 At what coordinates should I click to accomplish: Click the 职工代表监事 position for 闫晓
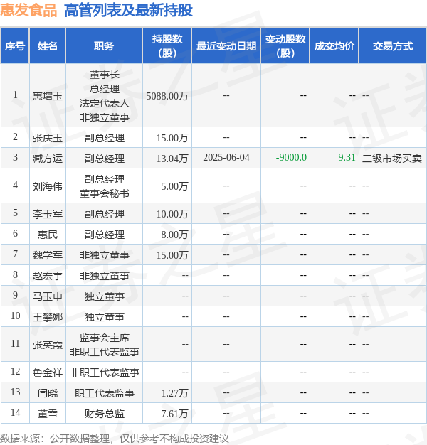point(105,393)
